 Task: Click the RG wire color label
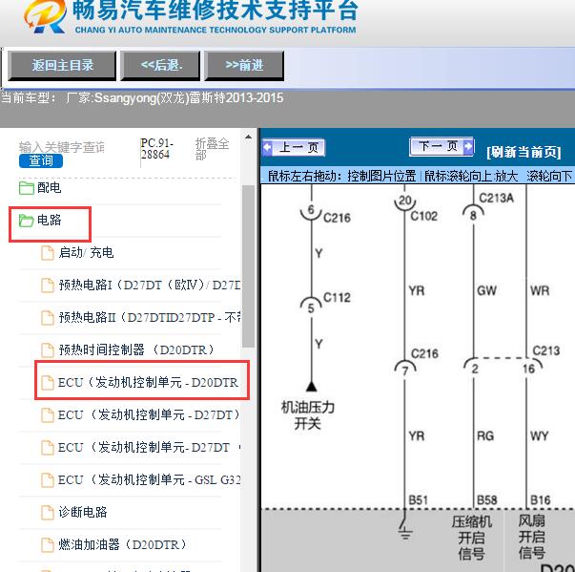tap(485, 435)
